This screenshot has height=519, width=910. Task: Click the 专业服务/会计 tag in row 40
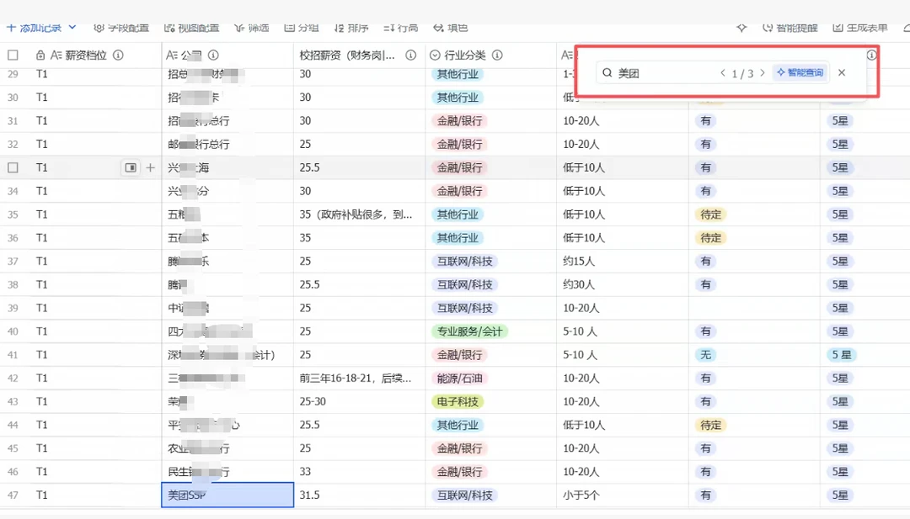click(469, 331)
